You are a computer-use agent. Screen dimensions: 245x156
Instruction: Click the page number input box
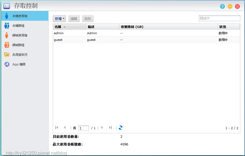(x=84, y=128)
